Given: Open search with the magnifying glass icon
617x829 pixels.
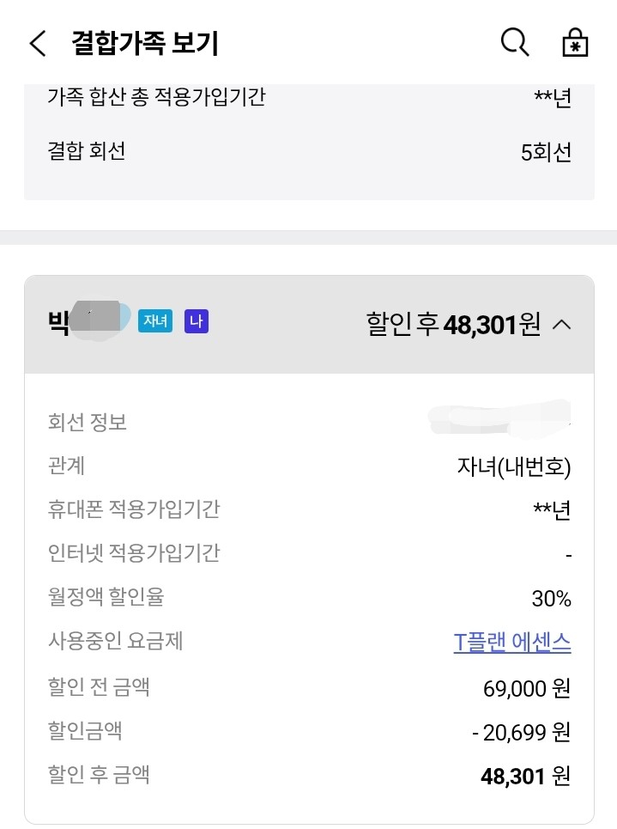Looking at the screenshot, I should click(x=515, y=42).
